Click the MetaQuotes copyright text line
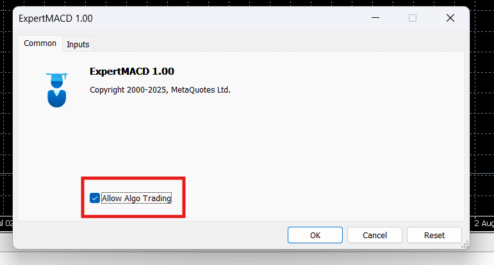Viewport: 494px width, 265px height. click(x=160, y=90)
